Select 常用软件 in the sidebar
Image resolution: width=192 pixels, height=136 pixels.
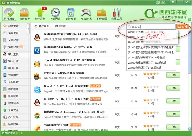pyautogui.click(x=13, y=47)
